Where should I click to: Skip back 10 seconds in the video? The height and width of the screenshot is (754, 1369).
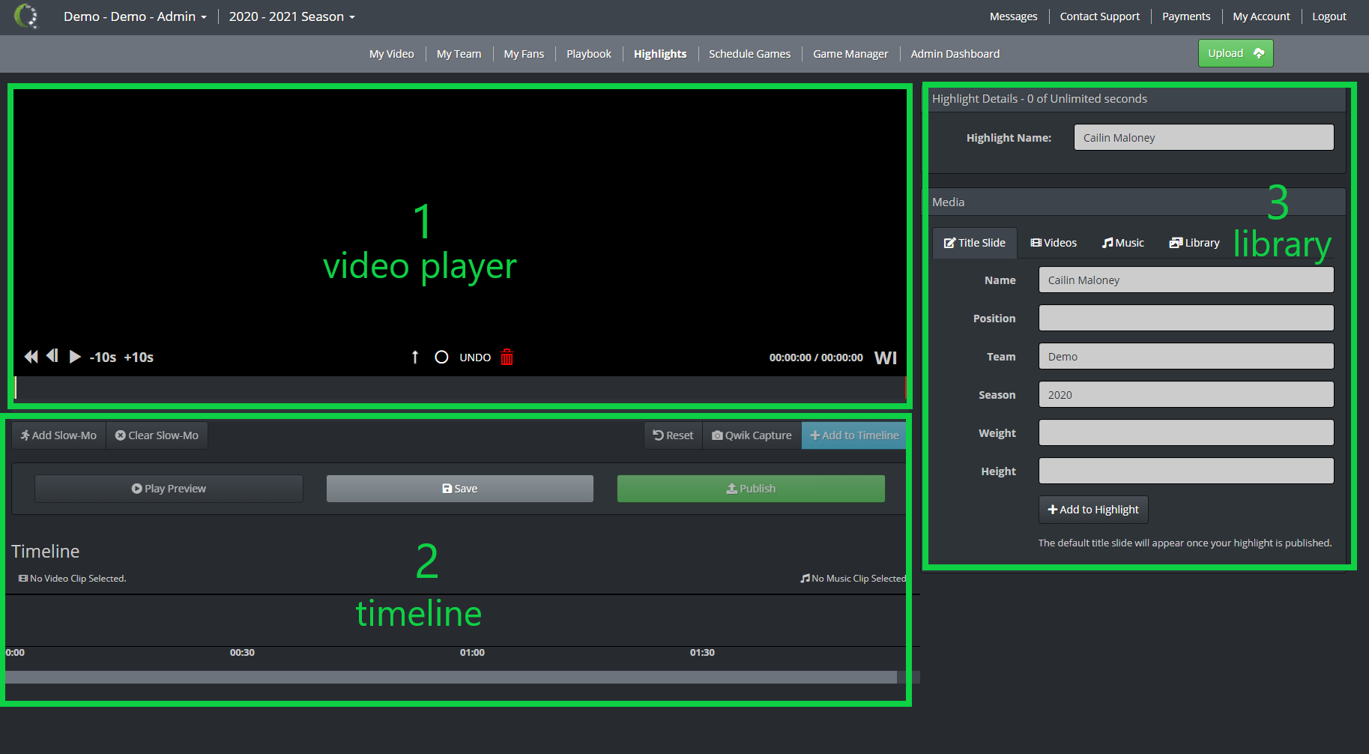point(103,358)
